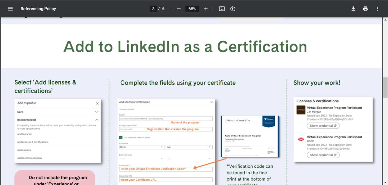Select 'Add courses' option
Viewport: 388px width, 185px height.
24,150
